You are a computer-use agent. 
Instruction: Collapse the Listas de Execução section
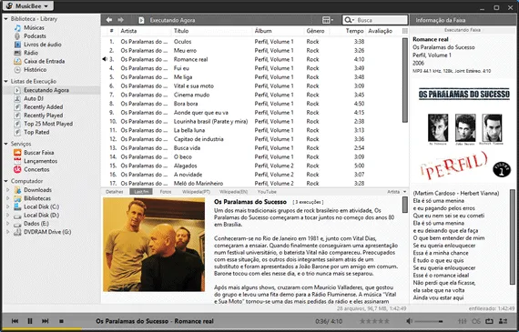pyautogui.click(x=6, y=81)
